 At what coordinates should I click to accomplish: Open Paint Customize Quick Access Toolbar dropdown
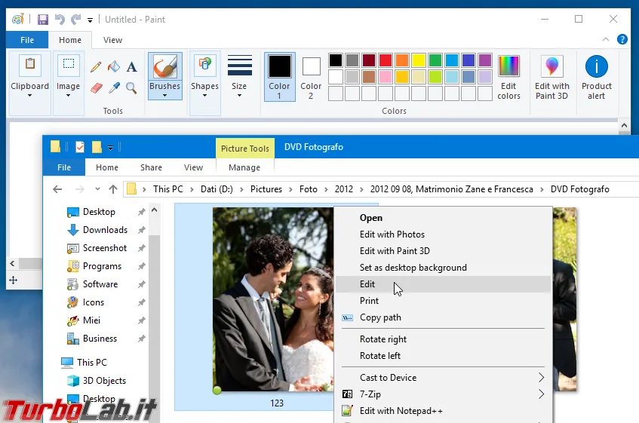pos(90,20)
